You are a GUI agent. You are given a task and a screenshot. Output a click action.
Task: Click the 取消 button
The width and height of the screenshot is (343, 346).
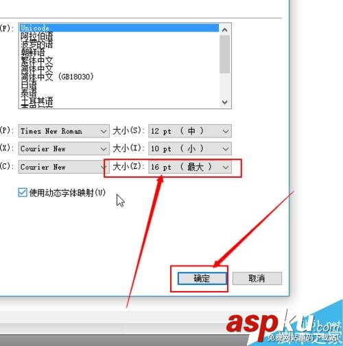257,279
